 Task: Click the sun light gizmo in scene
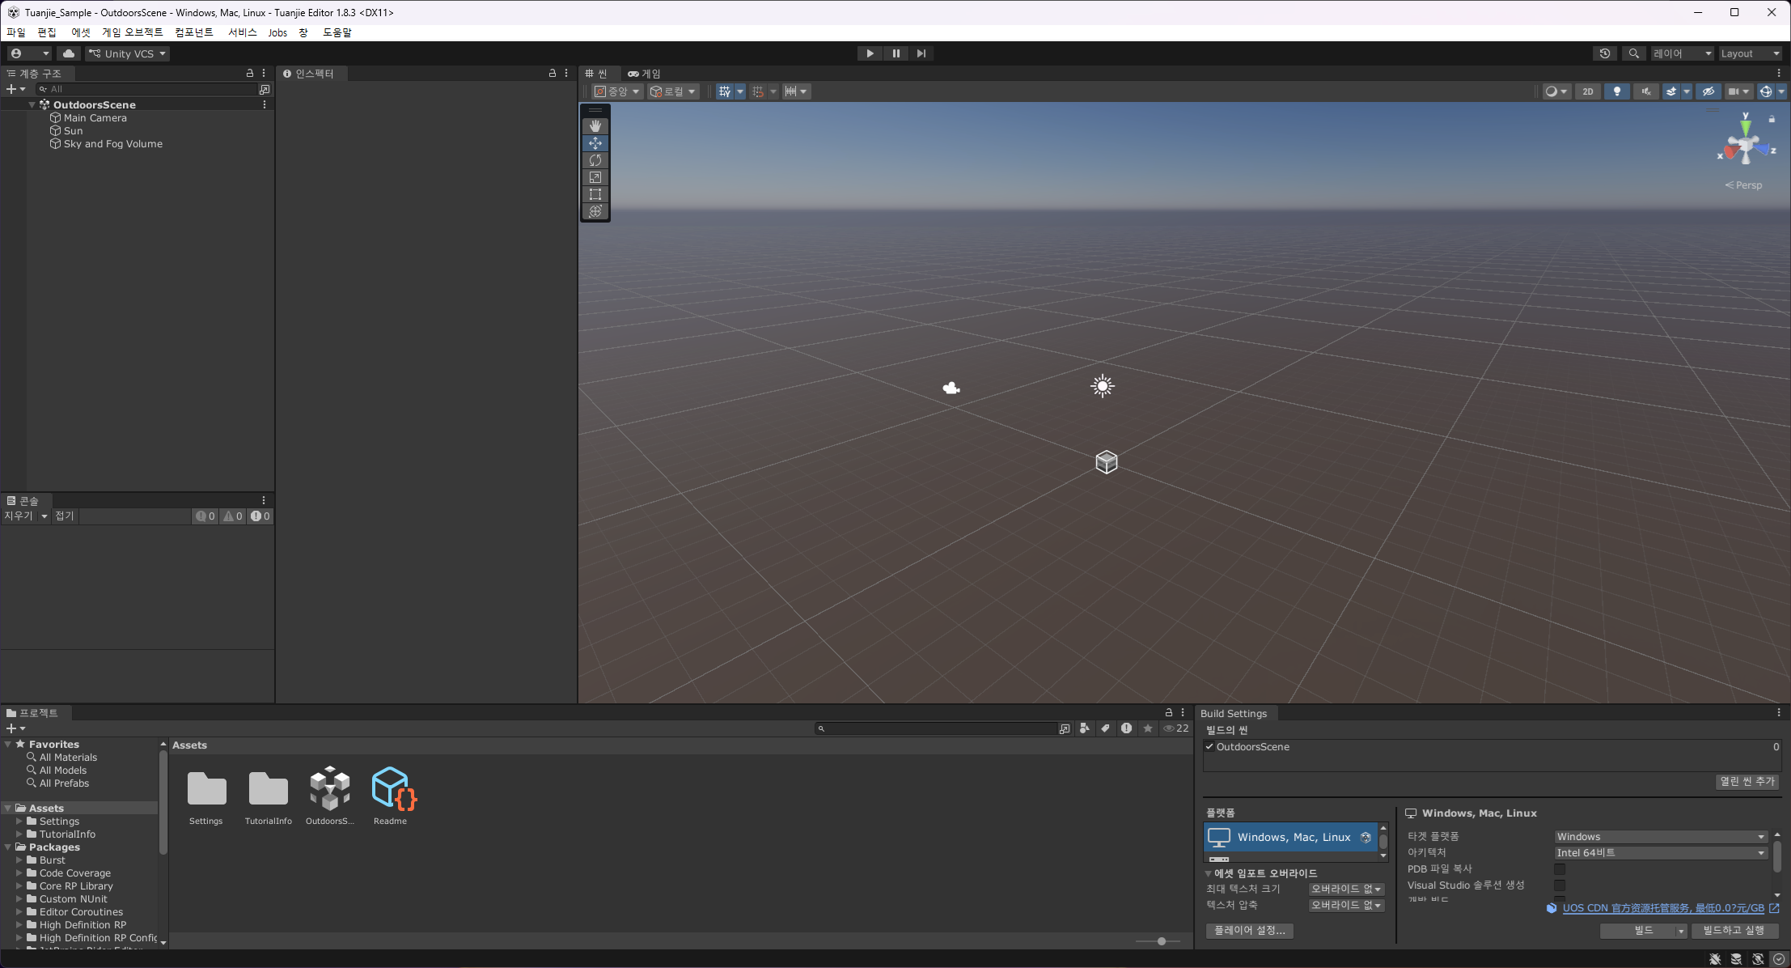pos(1102,386)
